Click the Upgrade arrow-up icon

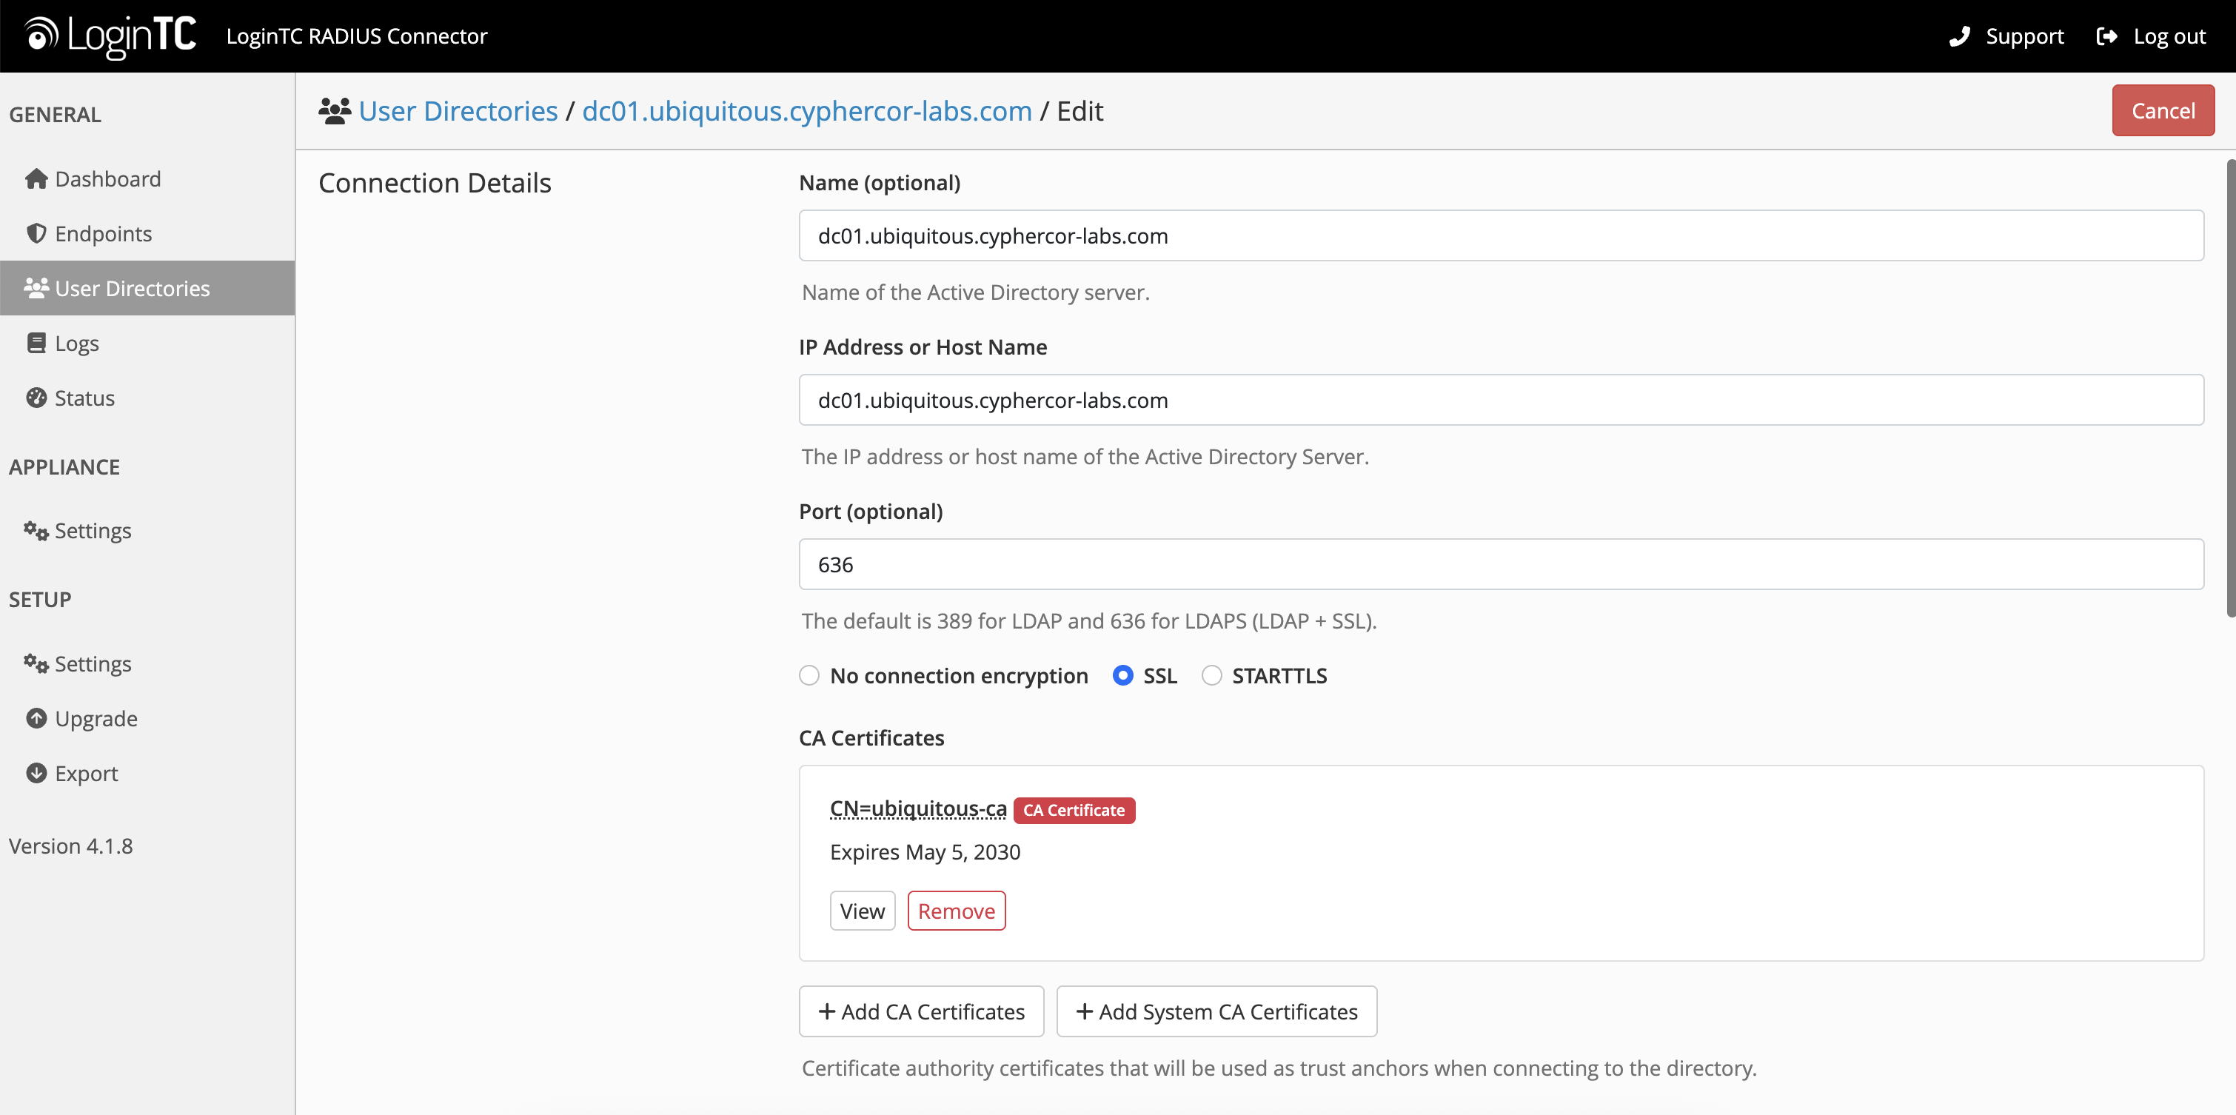36,717
